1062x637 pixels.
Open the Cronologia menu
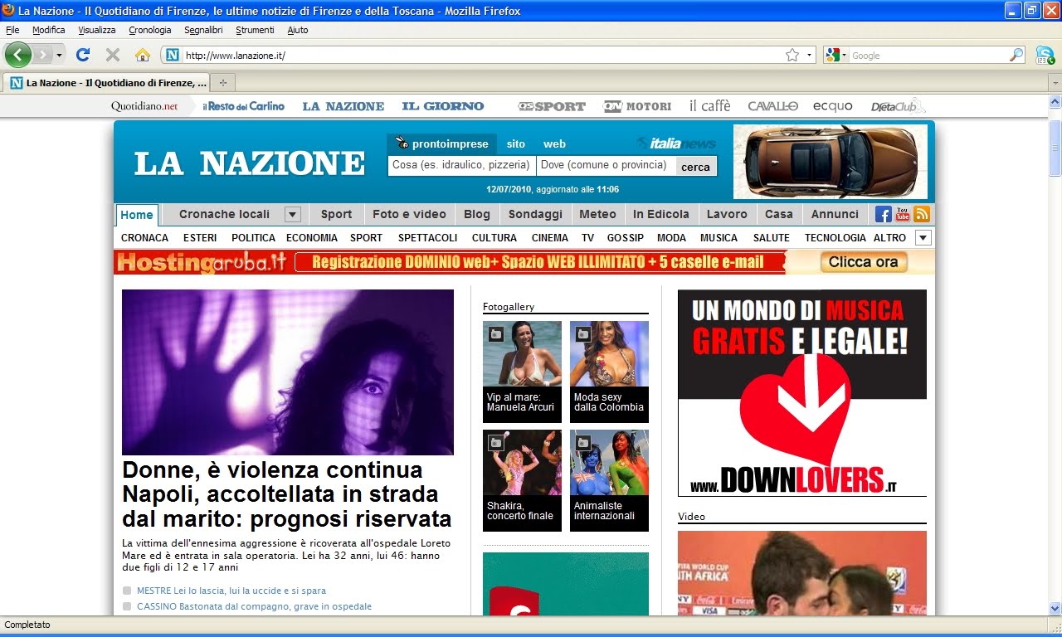(150, 30)
